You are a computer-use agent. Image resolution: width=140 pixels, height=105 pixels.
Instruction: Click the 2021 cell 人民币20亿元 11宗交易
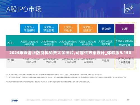(x=105, y=43)
